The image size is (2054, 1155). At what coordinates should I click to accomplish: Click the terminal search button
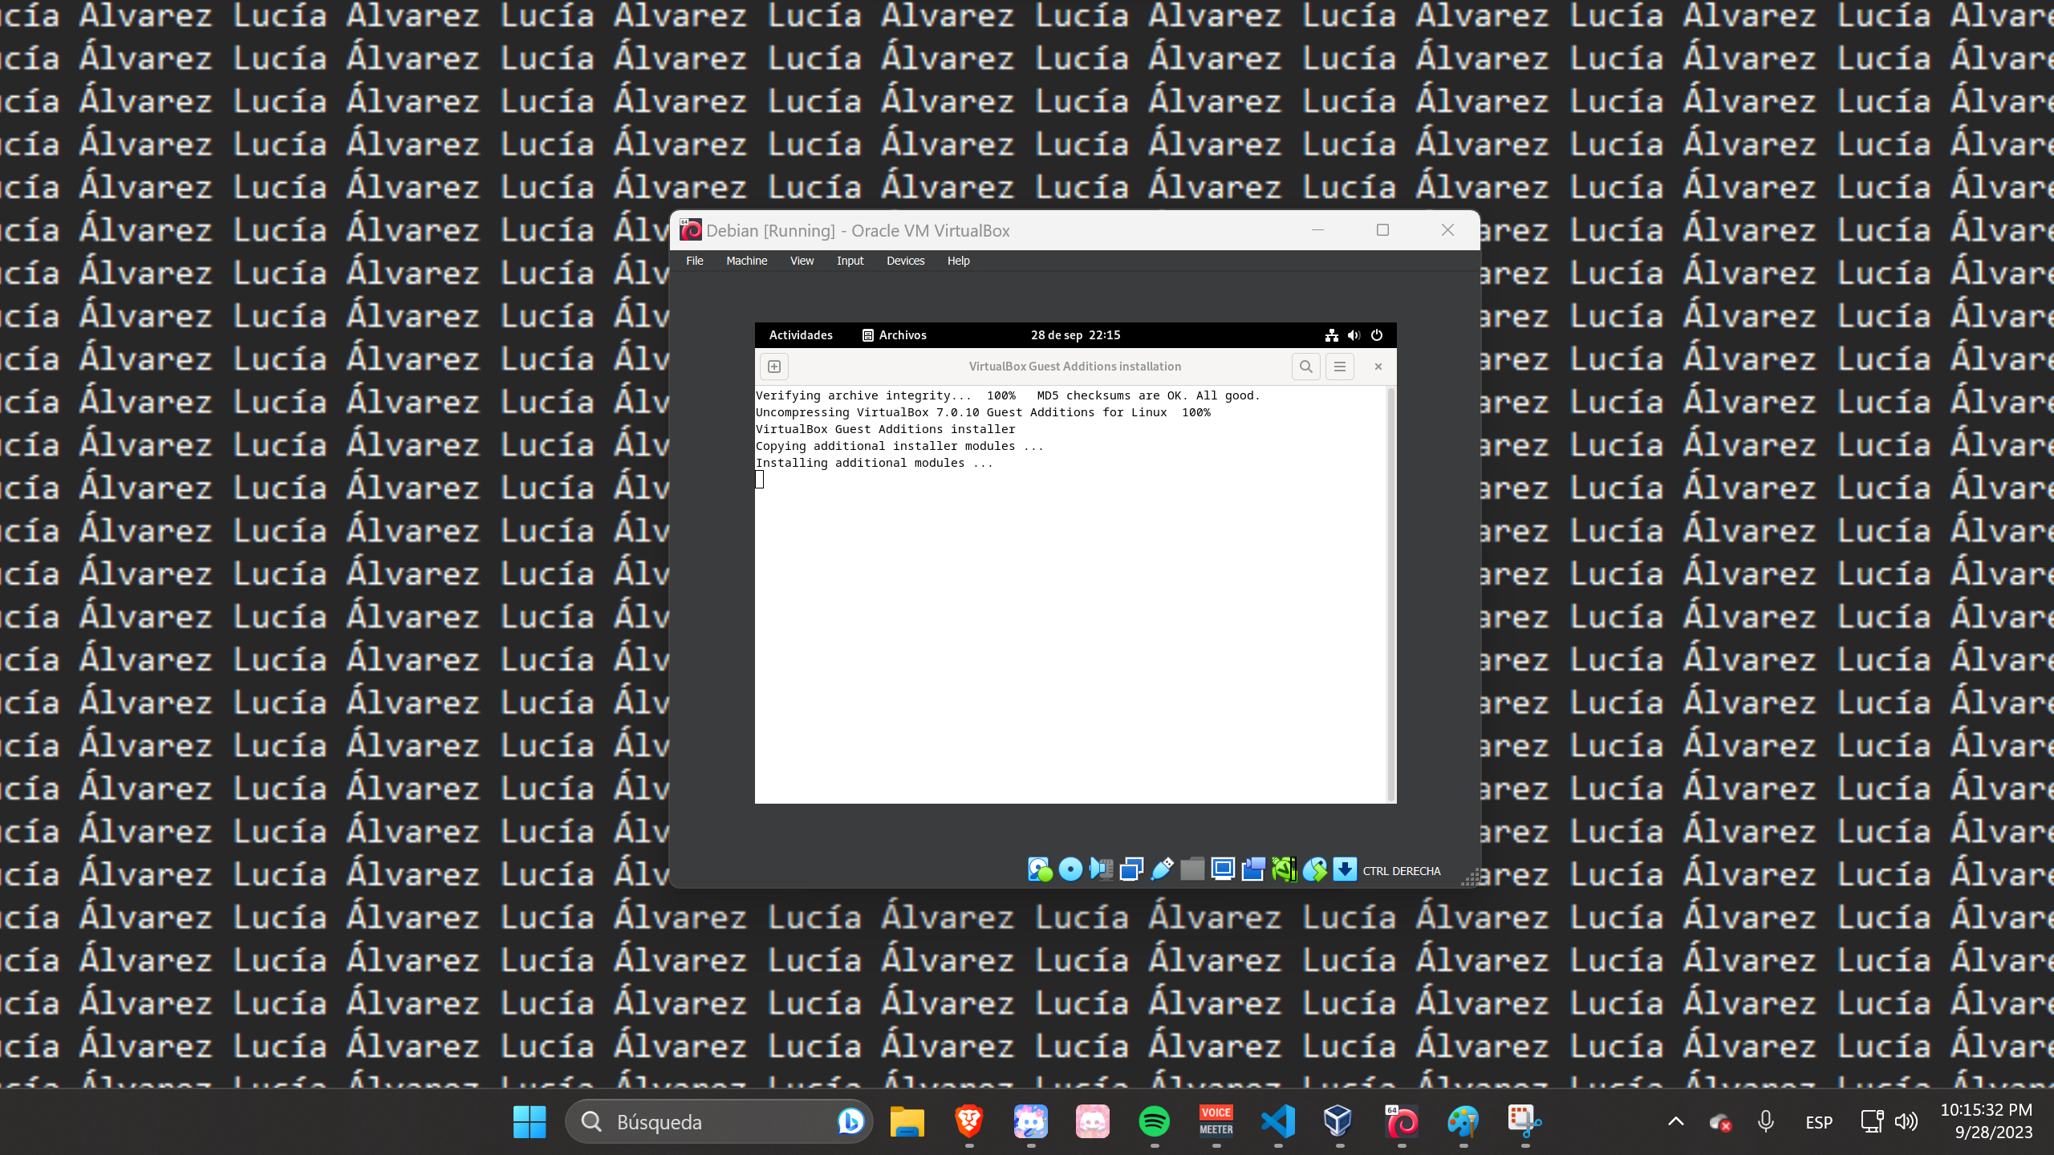point(1305,367)
